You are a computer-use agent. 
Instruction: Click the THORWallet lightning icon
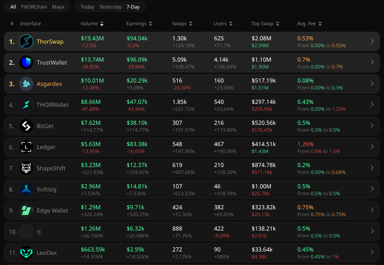[26, 105]
